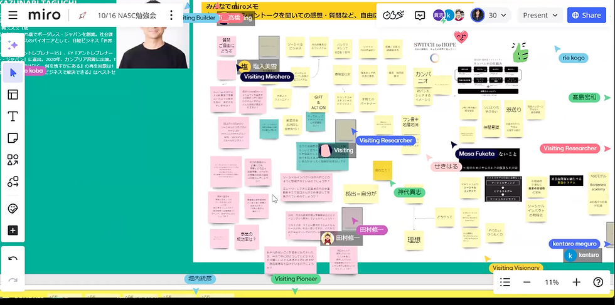Open the Frames list panel
Viewport: 615px width, 305px height.
[x=505, y=282]
